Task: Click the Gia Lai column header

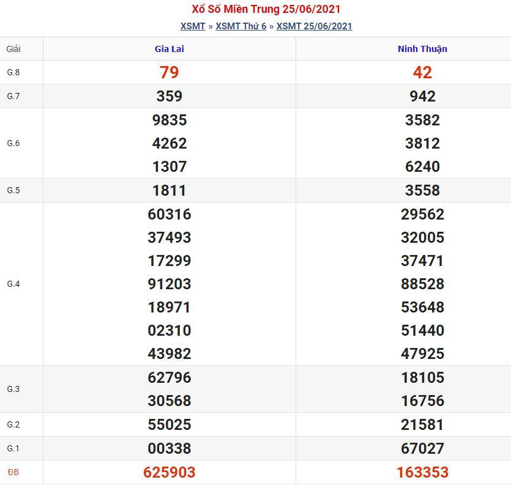Action: click(170, 49)
